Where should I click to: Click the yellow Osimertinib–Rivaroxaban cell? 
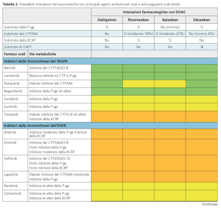click(139, 196)
